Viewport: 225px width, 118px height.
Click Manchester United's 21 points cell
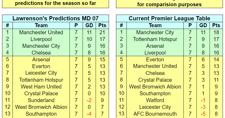tap(102, 32)
